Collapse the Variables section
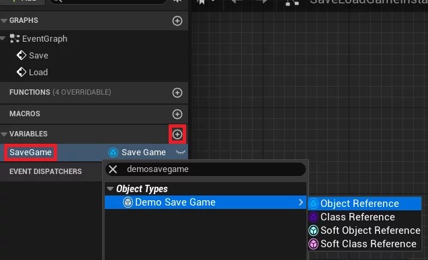428x260 pixels. click(4, 134)
